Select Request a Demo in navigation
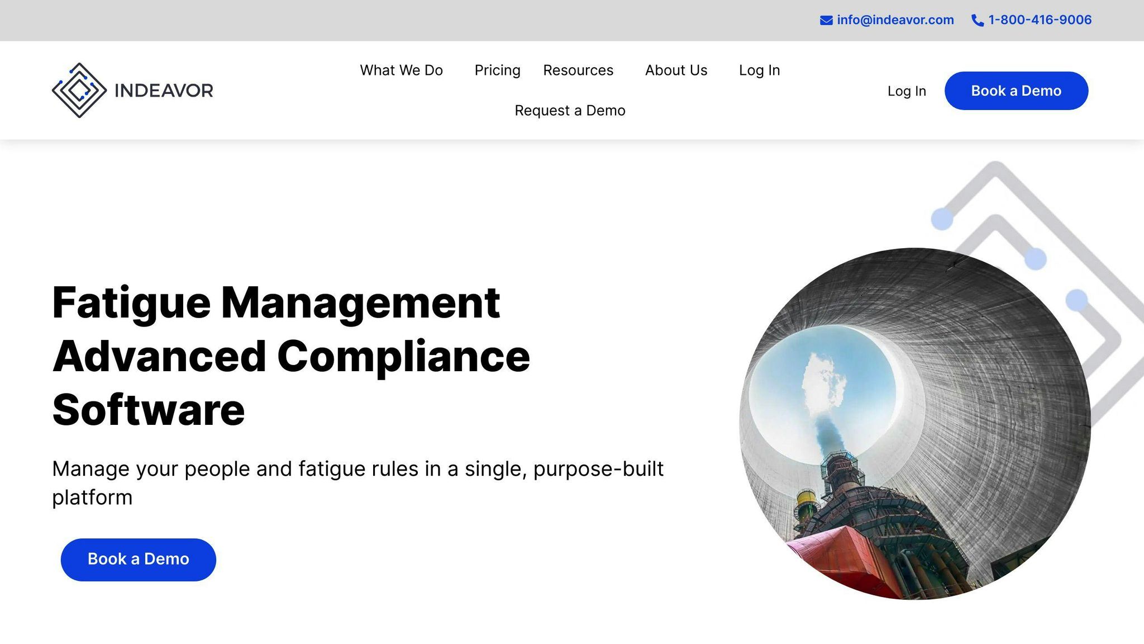Screen dimensions: 1144x644 tap(570, 111)
